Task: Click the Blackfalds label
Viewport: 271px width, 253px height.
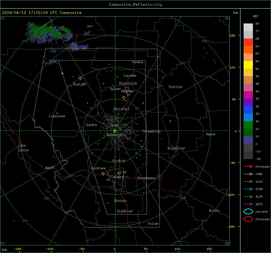Action: pyautogui.click(x=128, y=83)
